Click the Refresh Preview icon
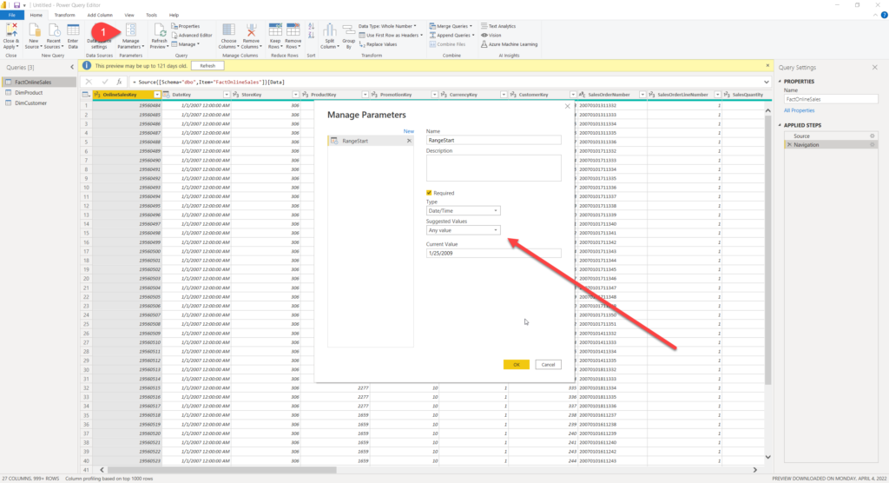Viewport: 889px width, 483px height. pyautogui.click(x=160, y=30)
